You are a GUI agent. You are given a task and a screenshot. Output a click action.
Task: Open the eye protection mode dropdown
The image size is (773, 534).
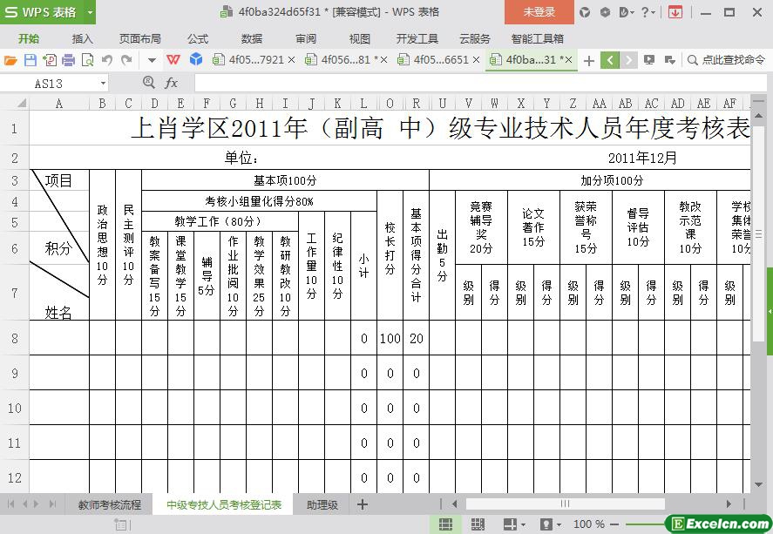[559, 525]
